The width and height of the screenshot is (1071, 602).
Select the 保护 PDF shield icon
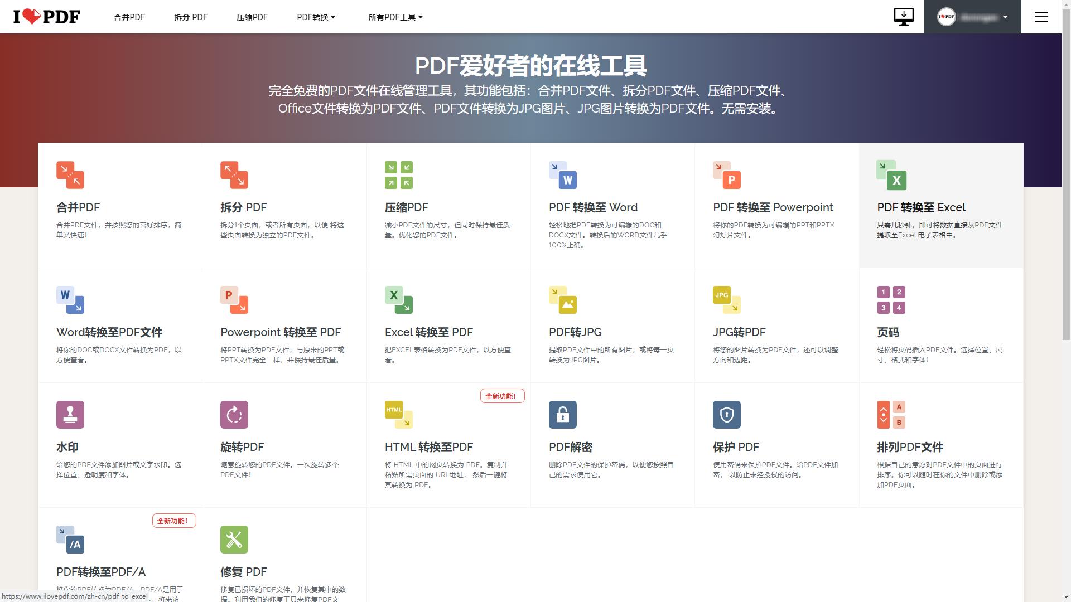tap(726, 414)
